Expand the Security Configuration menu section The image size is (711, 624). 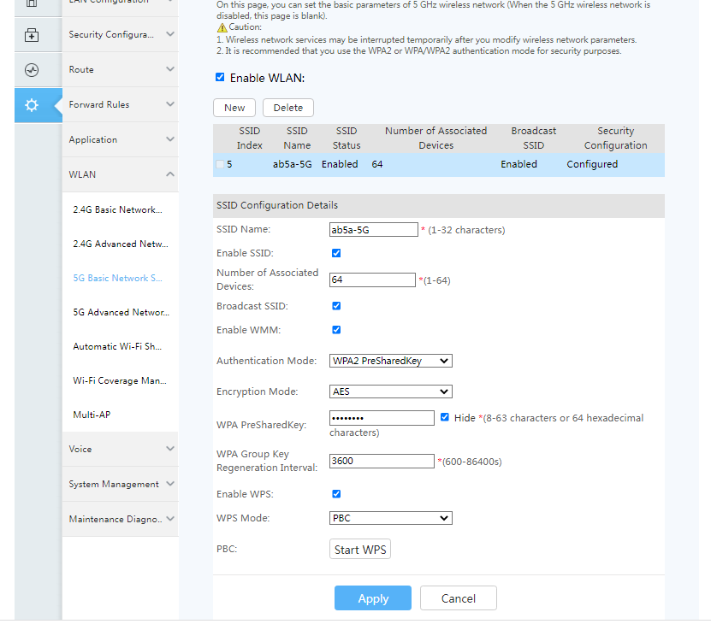point(121,35)
